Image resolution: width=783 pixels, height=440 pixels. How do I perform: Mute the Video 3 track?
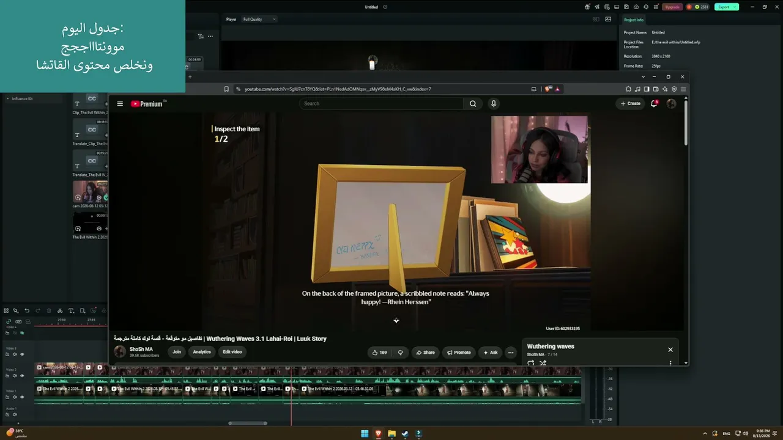coord(15,354)
